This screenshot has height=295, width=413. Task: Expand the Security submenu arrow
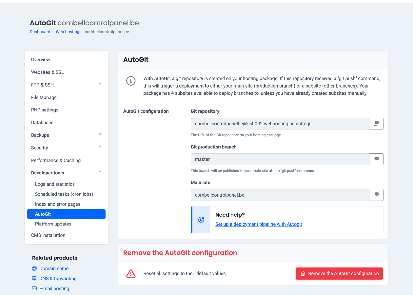pos(100,147)
